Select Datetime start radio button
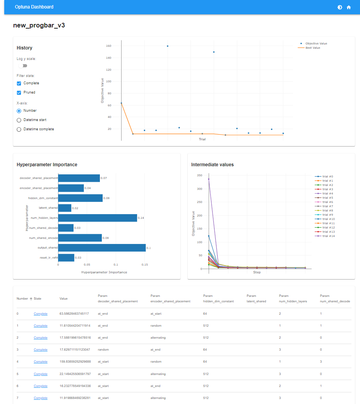This screenshot has width=360, height=404. click(x=19, y=120)
